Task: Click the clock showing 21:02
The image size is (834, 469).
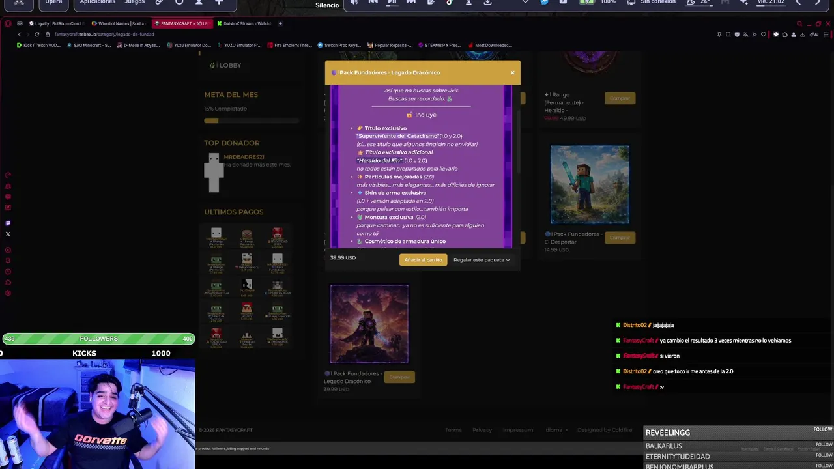Action: [x=771, y=2]
